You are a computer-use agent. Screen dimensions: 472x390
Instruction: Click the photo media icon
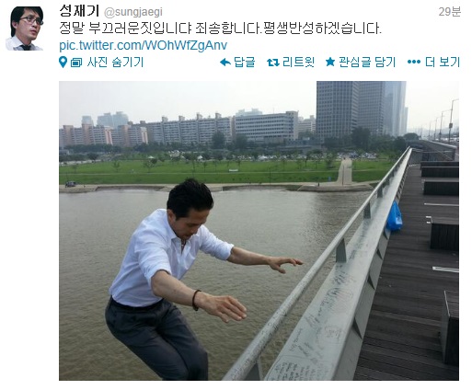(x=76, y=63)
